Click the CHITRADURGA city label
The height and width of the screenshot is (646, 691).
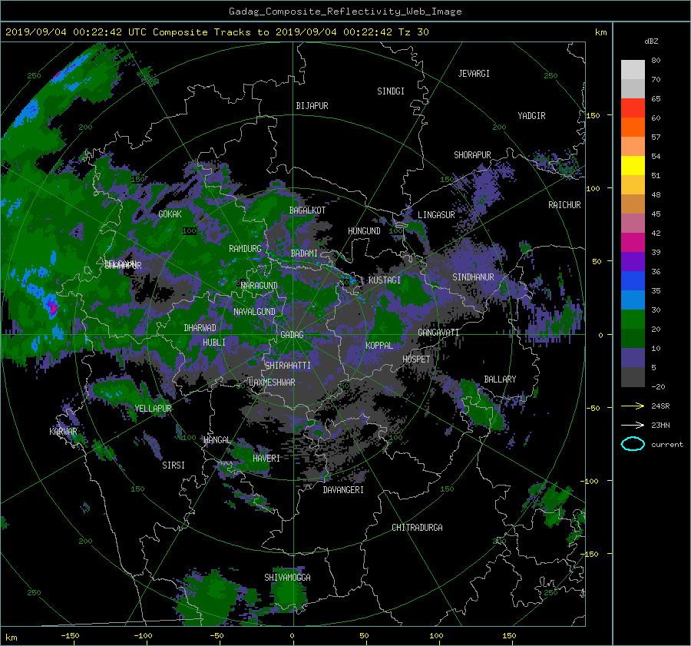417,528
